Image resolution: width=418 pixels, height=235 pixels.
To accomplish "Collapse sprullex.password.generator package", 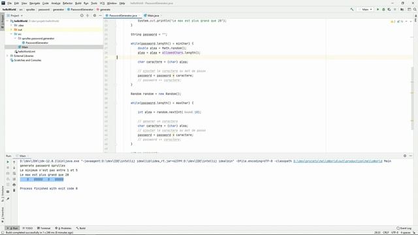I will tap(16, 39).
